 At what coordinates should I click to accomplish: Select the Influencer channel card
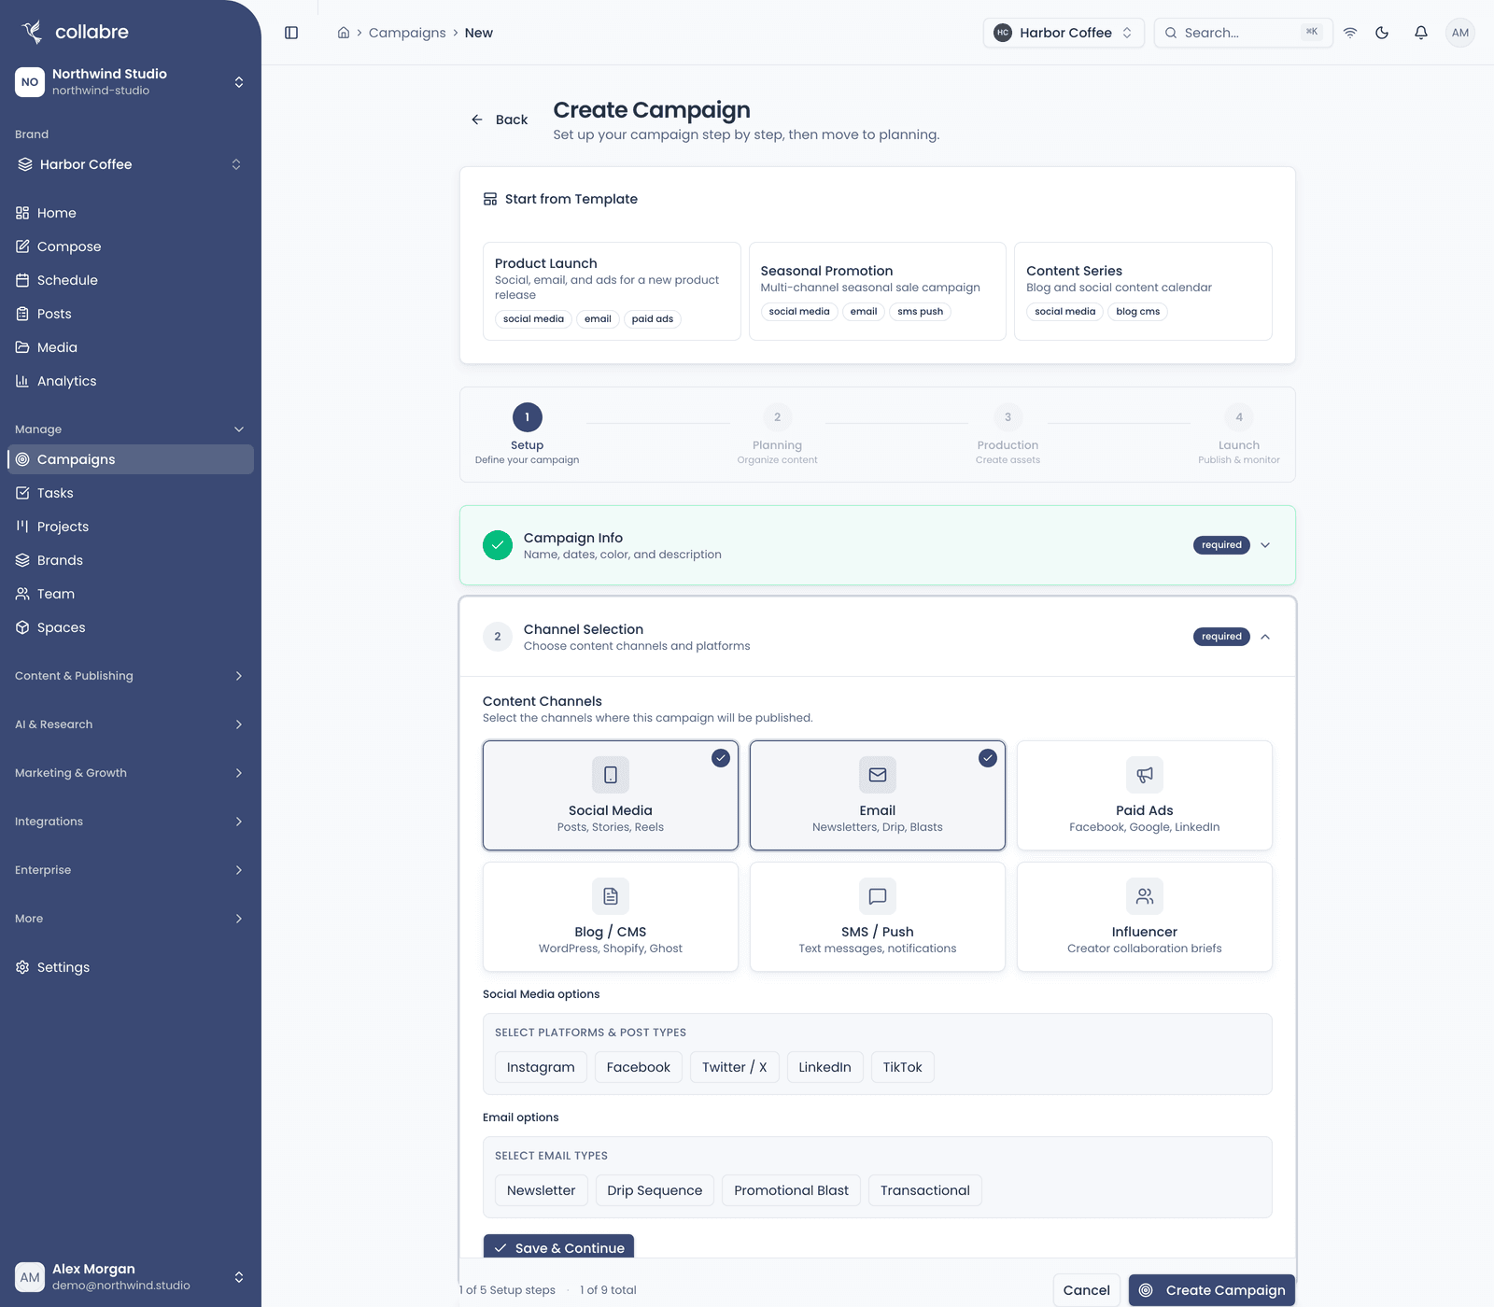[x=1145, y=917]
